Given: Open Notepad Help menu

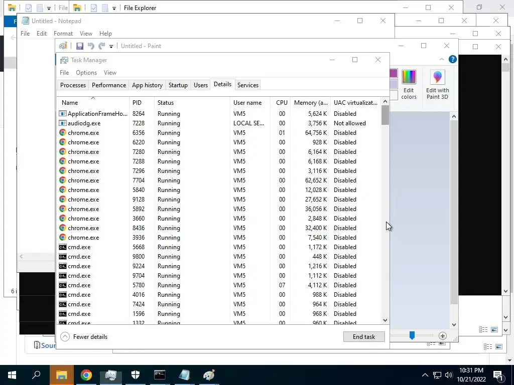Looking at the screenshot, I should tap(105, 34).
